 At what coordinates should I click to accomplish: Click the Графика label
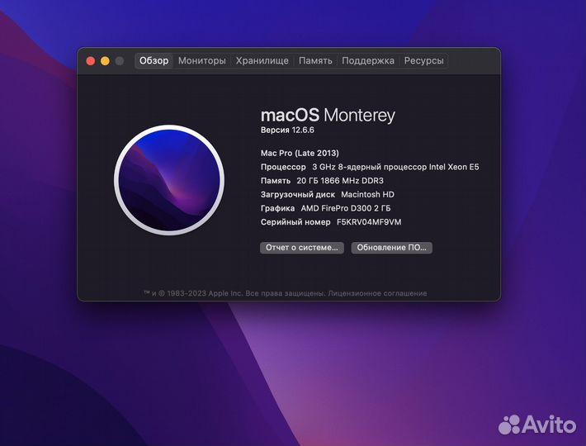(x=277, y=209)
